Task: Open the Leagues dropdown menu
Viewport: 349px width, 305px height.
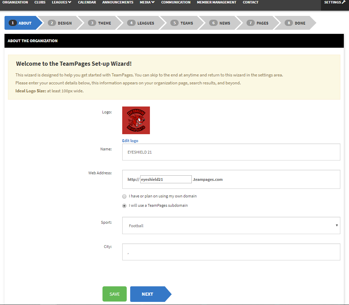Action: 61,2
